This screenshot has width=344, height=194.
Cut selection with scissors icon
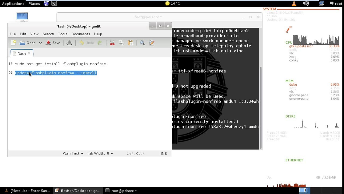point(112,43)
